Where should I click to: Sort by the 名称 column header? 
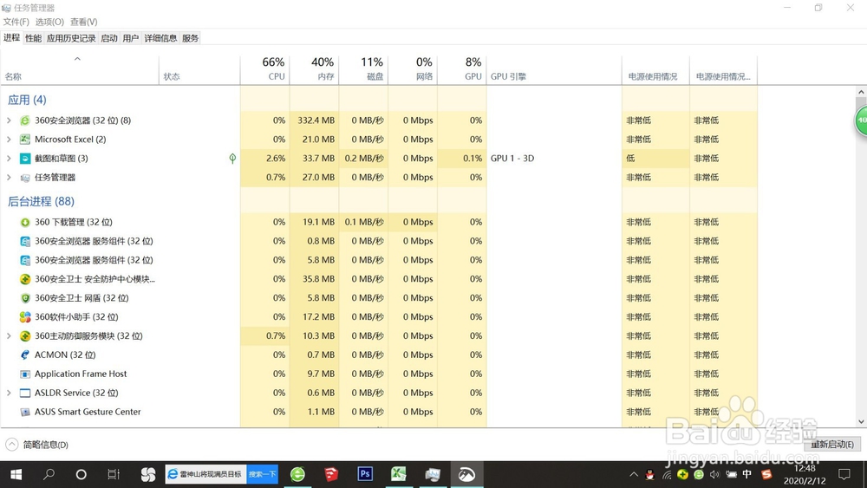point(80,69)
